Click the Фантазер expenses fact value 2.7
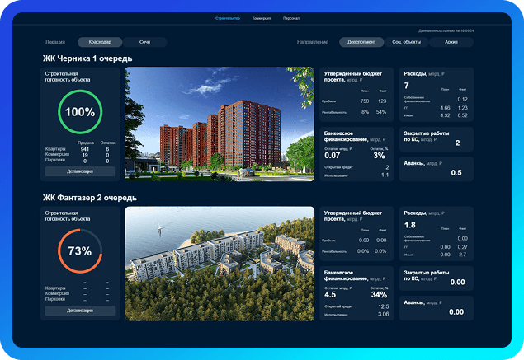The height and width of the screenshot is (360, 524). coord(462,255)
